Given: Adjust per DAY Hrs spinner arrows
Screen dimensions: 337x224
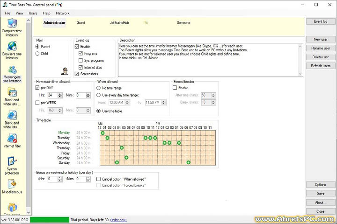Looking at the screenshot, I should [x=60, y=95].
